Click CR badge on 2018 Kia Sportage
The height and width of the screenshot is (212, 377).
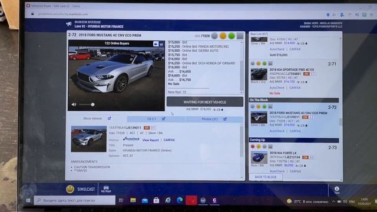tap(306, 74)
